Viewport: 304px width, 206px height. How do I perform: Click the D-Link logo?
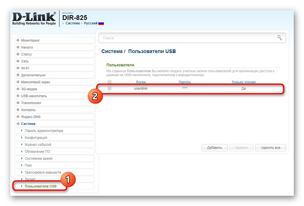(x=34, y=19)
